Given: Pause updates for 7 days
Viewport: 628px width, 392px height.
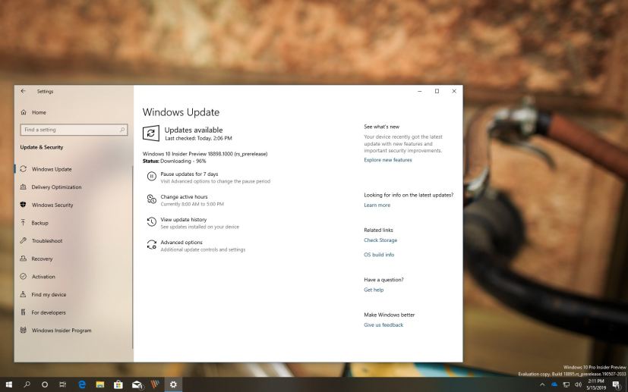Looking at the screenshot, I should pos(189,174).
